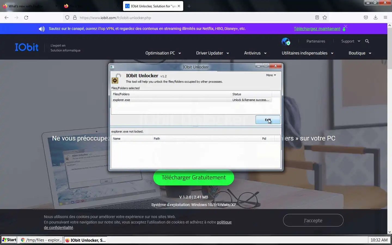
Task: Expand the Antivirus menu
Action: pyautogui.click(x=255, y=53)
